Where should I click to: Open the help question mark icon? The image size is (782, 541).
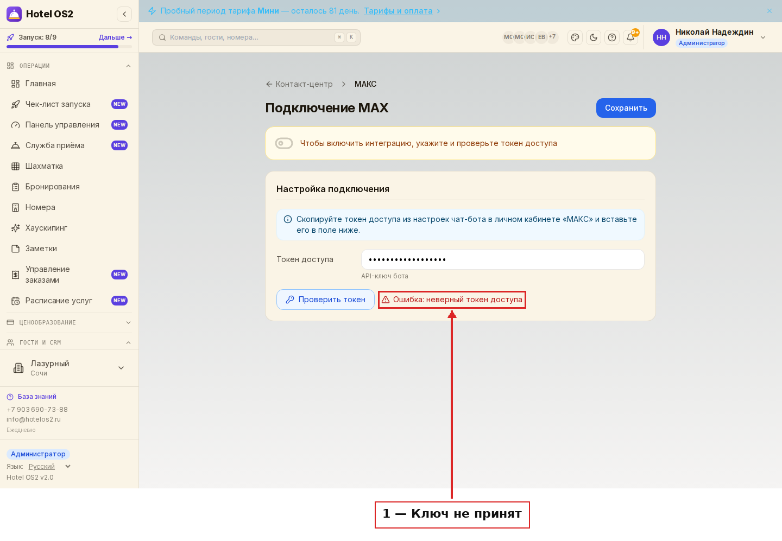pyautogui.click(x=612, y=37)
